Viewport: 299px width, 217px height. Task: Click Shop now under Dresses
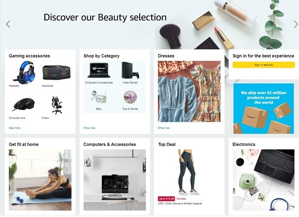164,128
